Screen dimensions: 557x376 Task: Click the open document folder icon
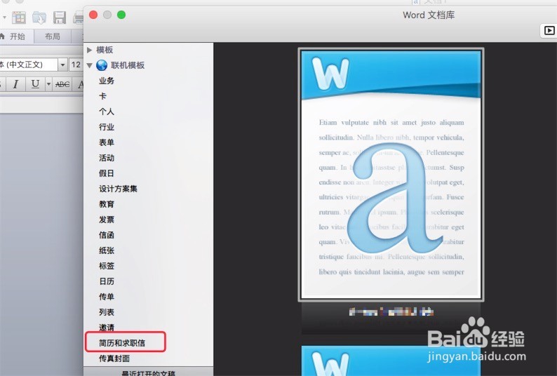[x=39, y=18]
